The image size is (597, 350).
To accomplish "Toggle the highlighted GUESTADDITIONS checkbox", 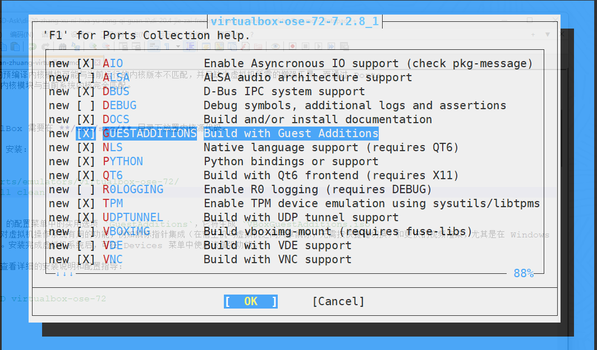I will pyautogui.click(x=86, y=134).
